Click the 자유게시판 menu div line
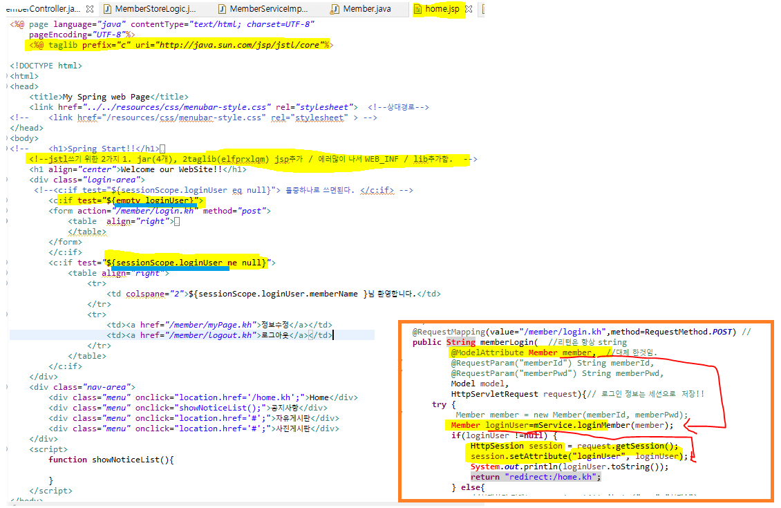 (x=194, y=418)
